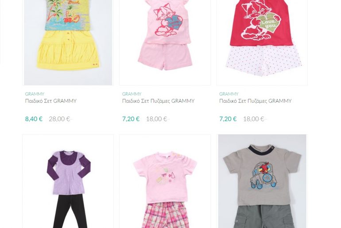View the pink t-shirt with plaid shorts
341x228 pixels.
click(x=165, y=181)
